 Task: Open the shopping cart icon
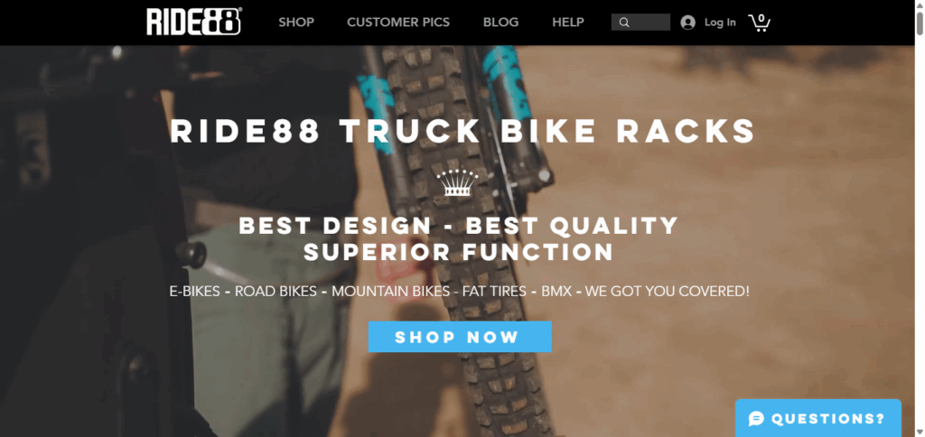760,23
